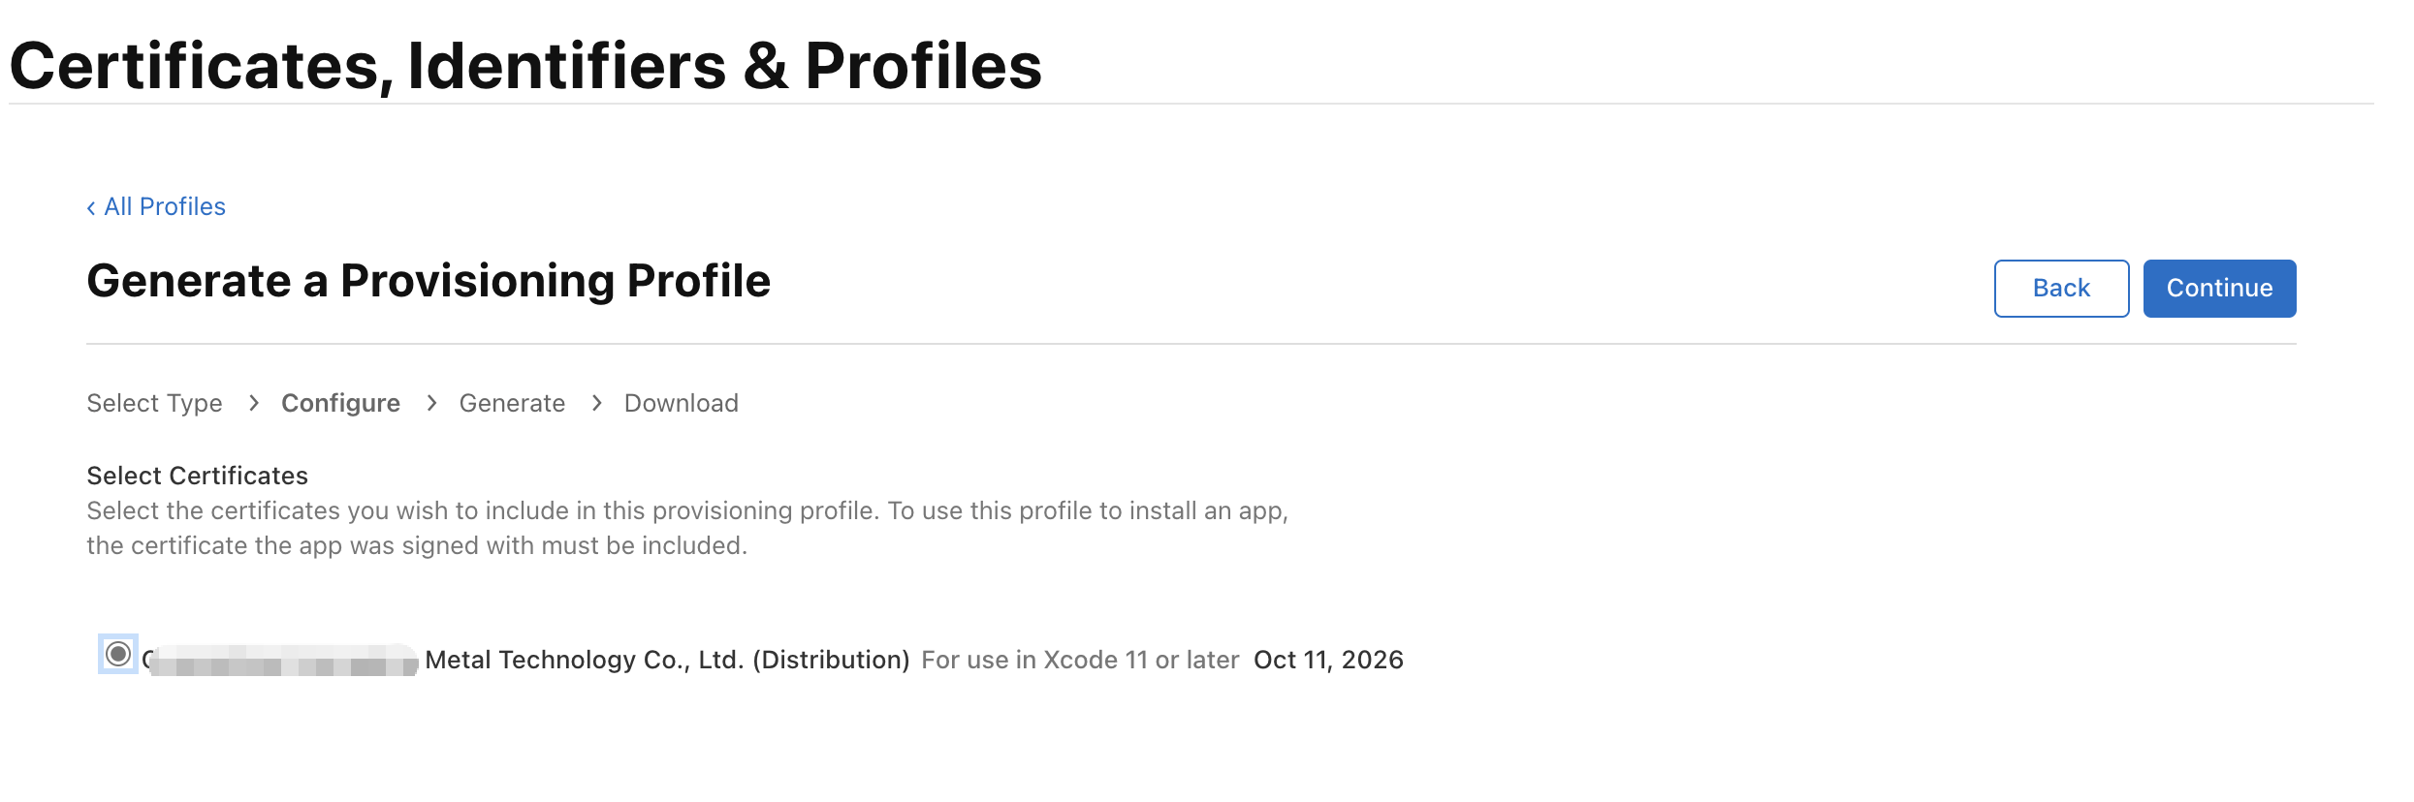
Task: Select the Configure step in breadcrumb
Action: pos(340,403)
